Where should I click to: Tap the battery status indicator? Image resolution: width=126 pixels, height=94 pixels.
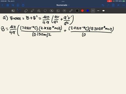point(124,1)
